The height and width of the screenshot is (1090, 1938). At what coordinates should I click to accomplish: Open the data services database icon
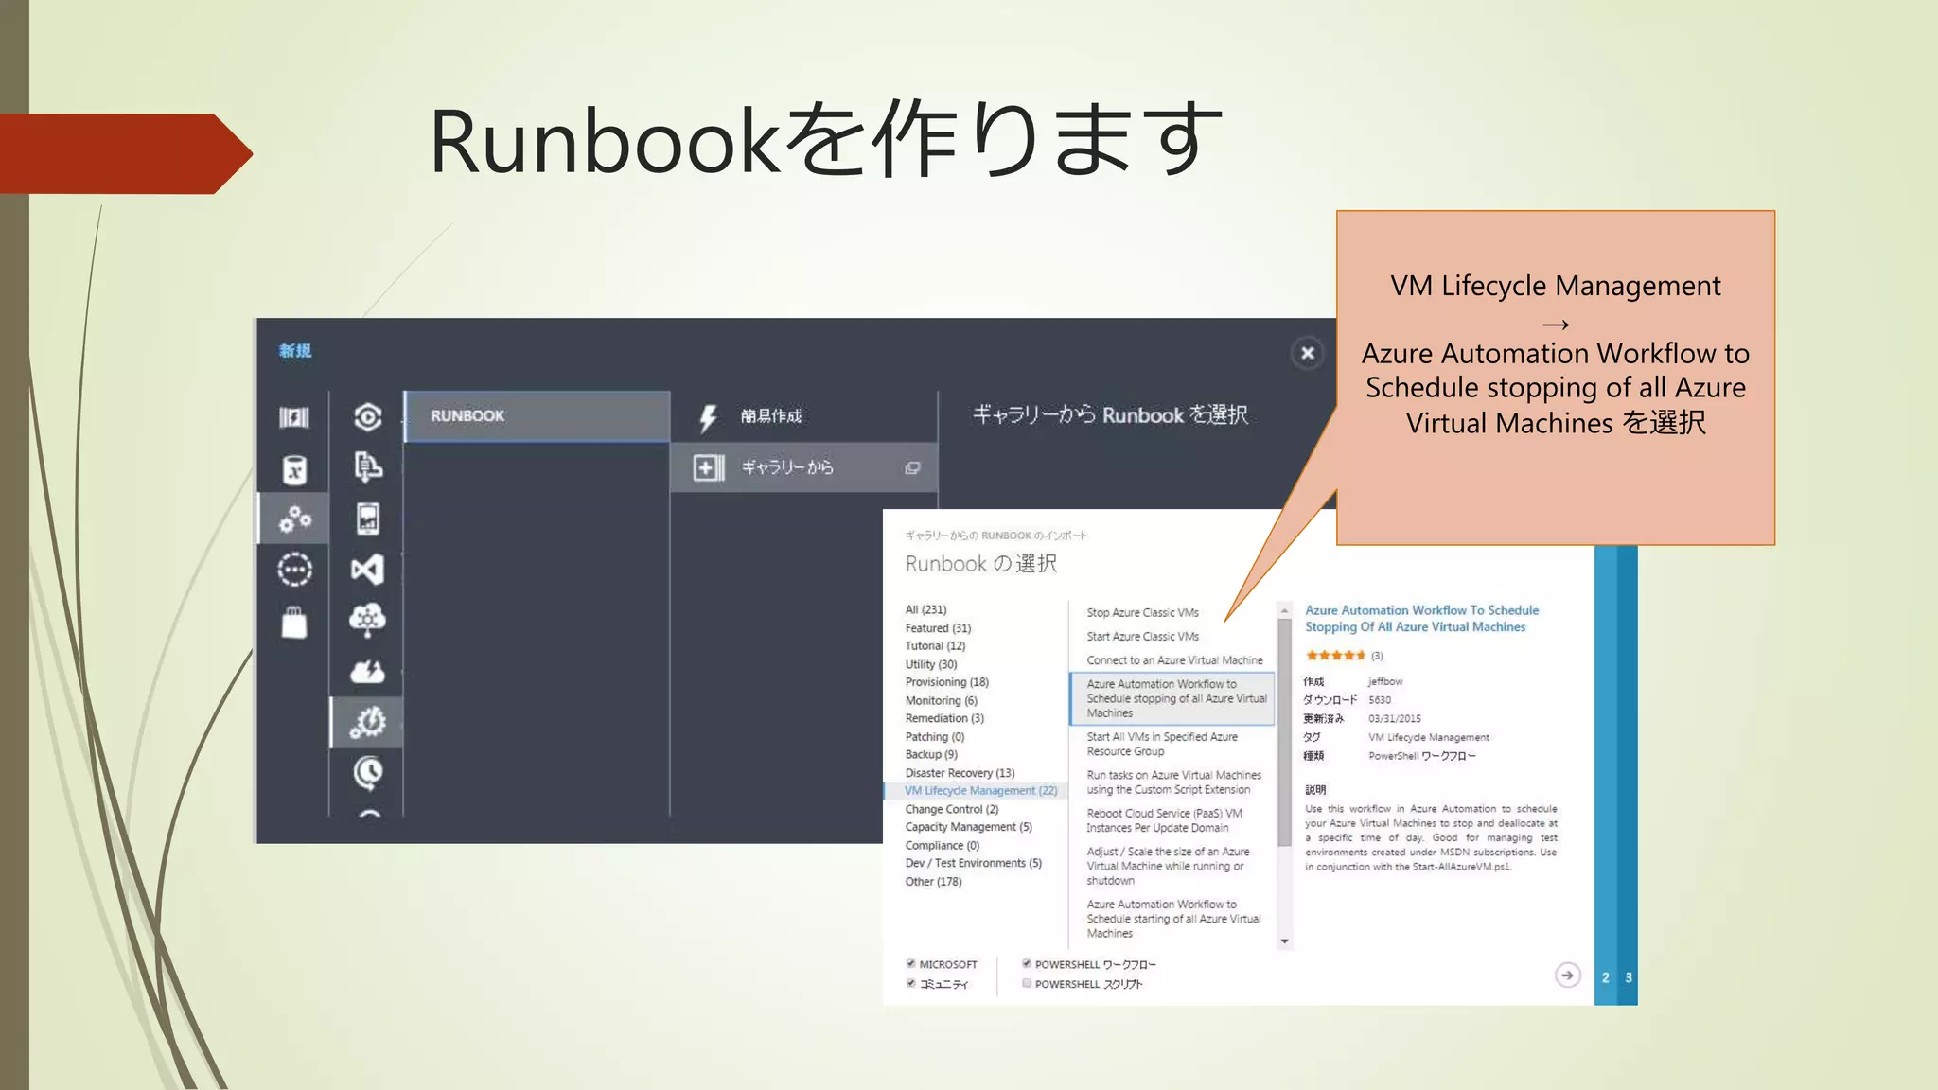294,468
